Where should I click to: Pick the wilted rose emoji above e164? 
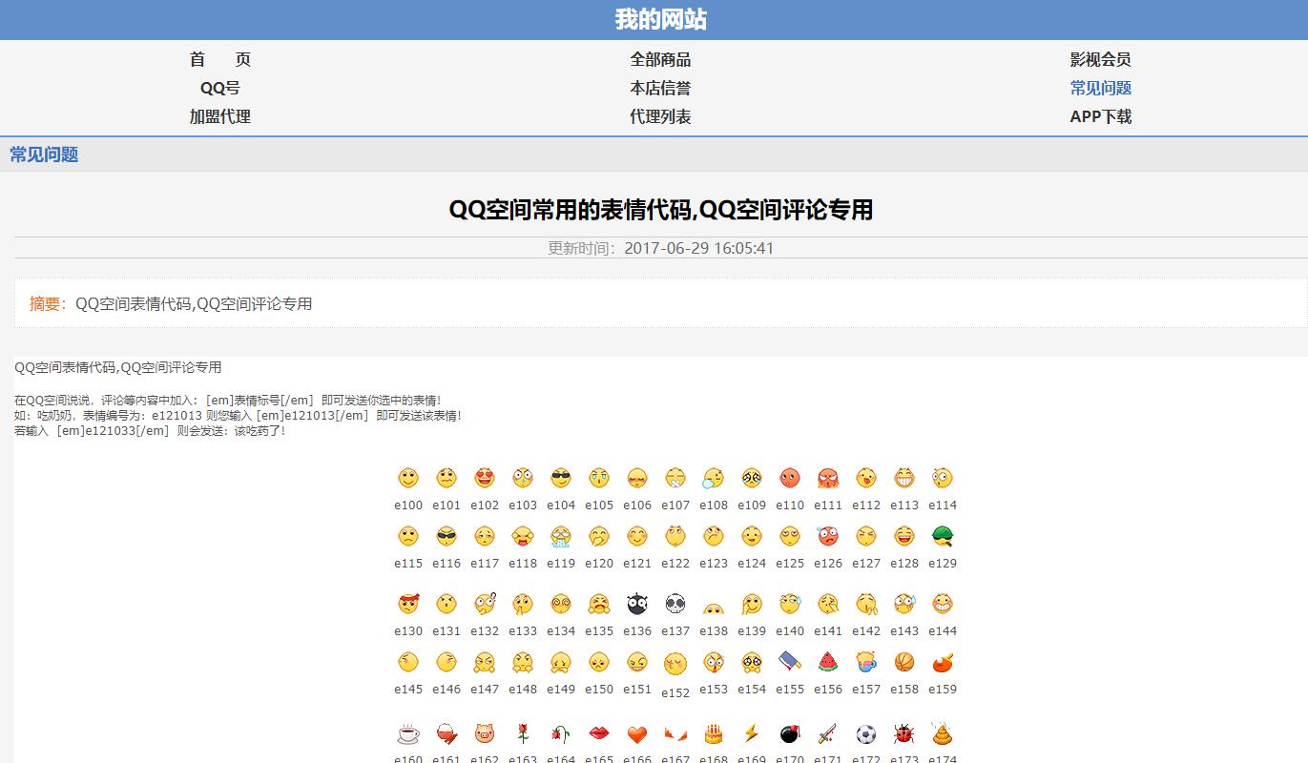point(561,734)
